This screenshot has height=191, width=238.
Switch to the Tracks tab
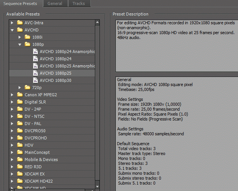point(79,3)
